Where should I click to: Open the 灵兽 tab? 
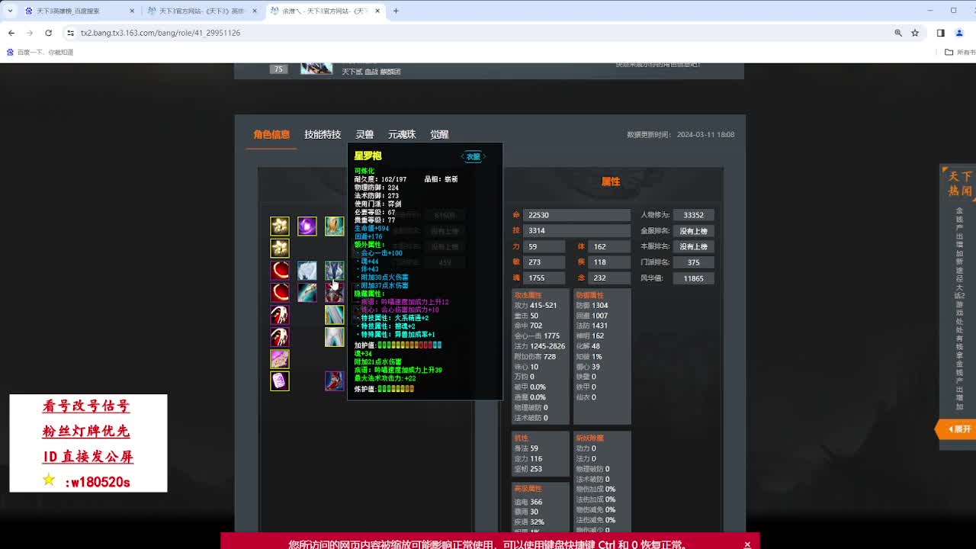tap(364, 134)
